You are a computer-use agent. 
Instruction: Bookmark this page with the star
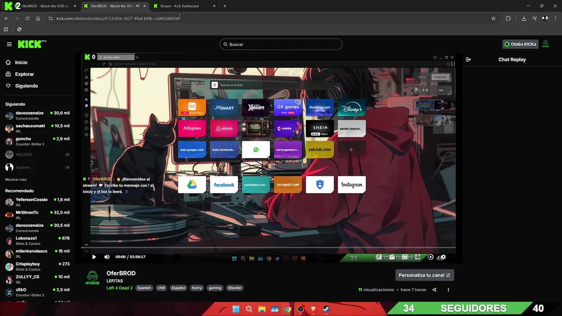[x=494, y=18]
